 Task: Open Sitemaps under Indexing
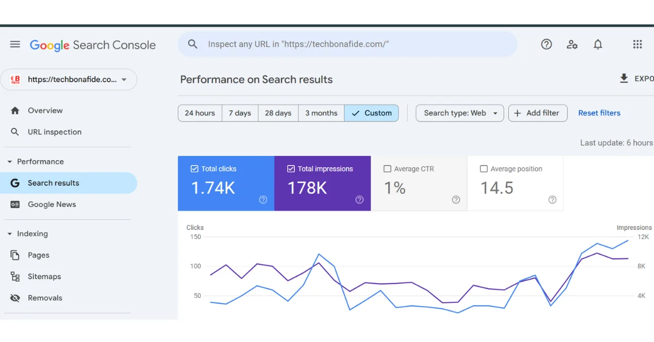[x=69, y=277]
